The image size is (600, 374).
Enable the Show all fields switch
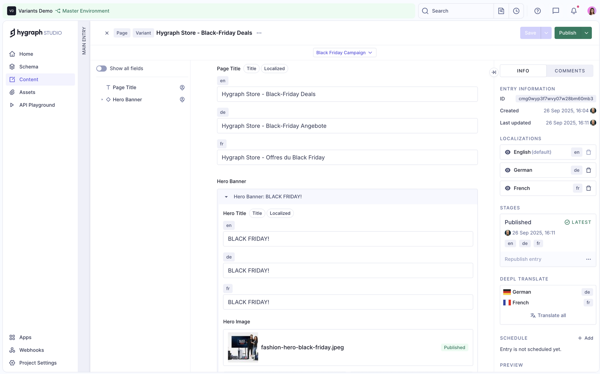point(101,68)
